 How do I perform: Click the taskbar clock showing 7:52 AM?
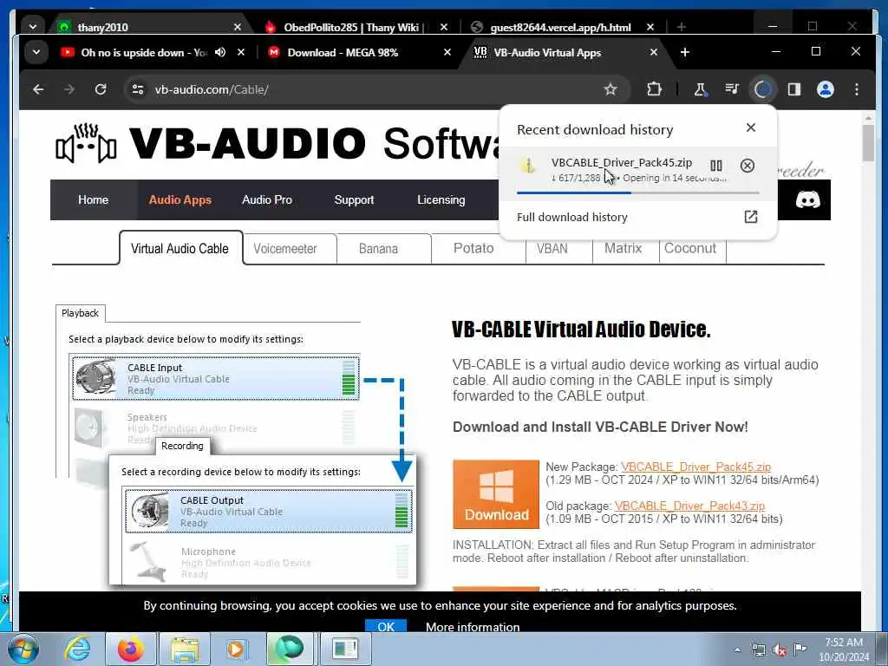843,650
